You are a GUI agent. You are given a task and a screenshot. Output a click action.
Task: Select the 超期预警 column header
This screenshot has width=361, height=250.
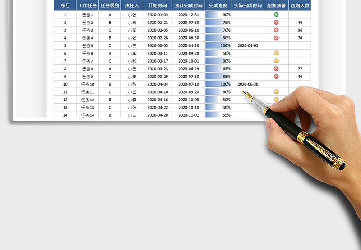pyautogui.click(x=276, y=6)
